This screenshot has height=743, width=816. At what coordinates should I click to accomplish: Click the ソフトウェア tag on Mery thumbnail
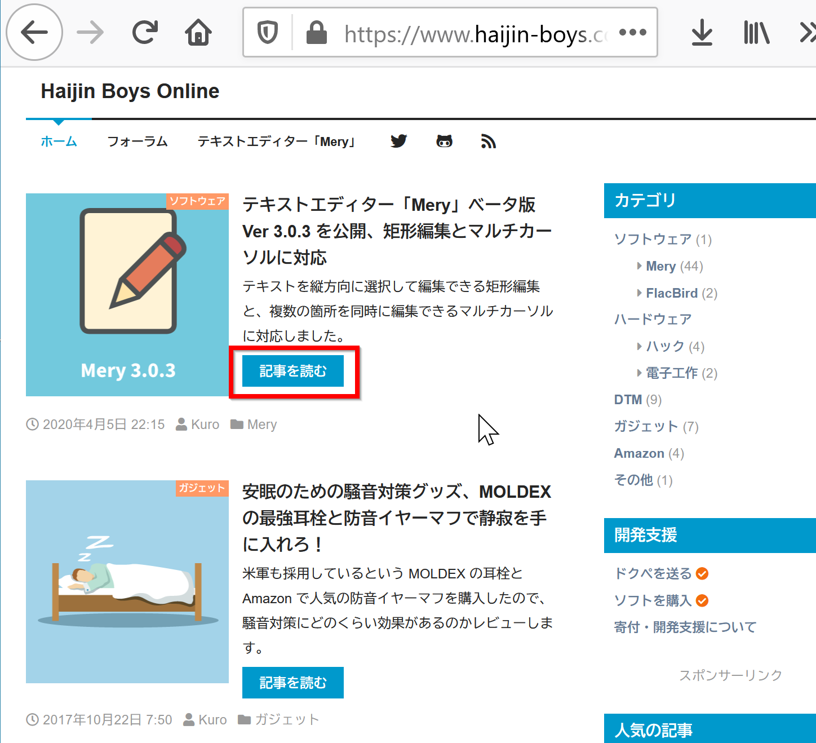pos(197,201)
